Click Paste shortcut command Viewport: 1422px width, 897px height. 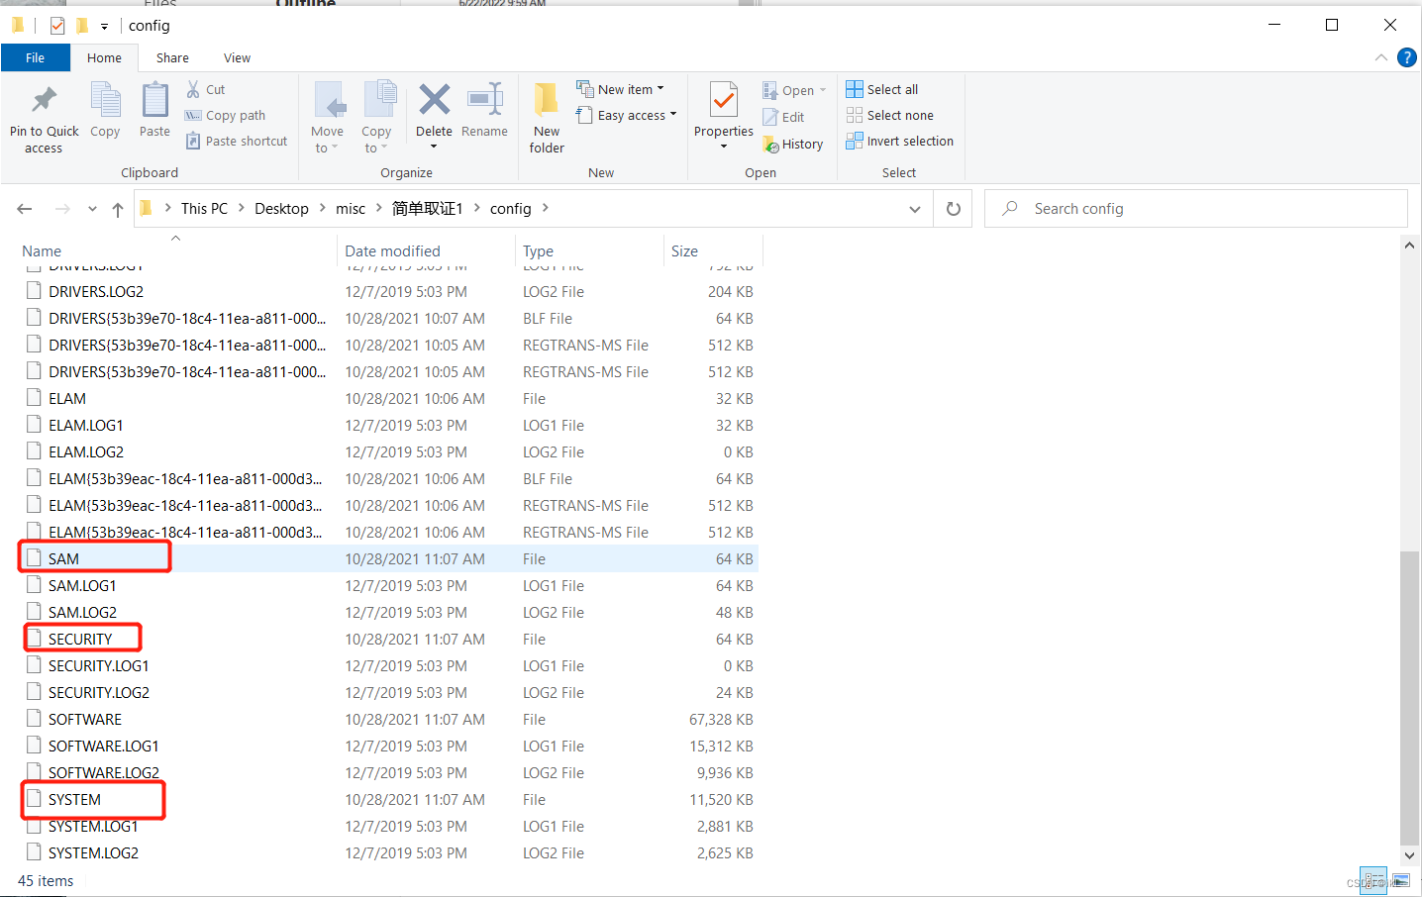pyautogui.click(x=237, y=141)
